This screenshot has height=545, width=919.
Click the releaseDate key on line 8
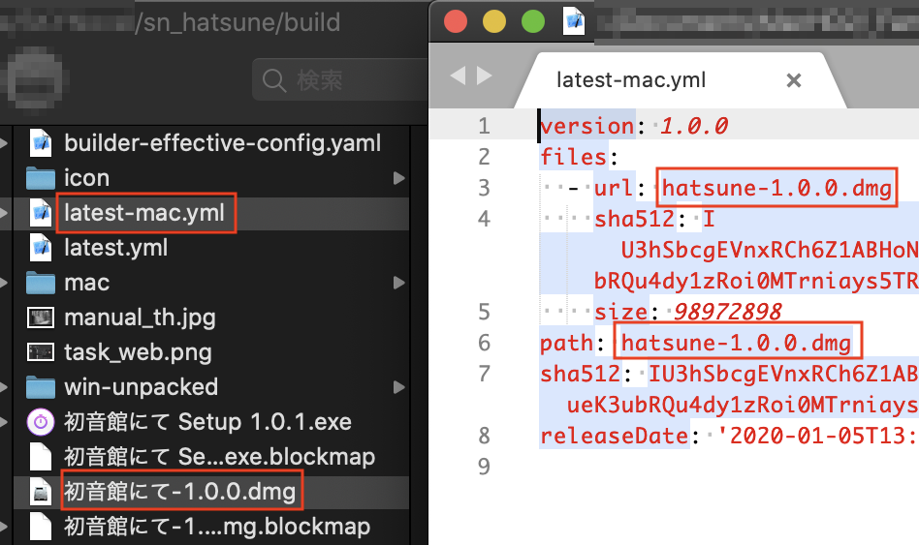[x=615, y=436]
